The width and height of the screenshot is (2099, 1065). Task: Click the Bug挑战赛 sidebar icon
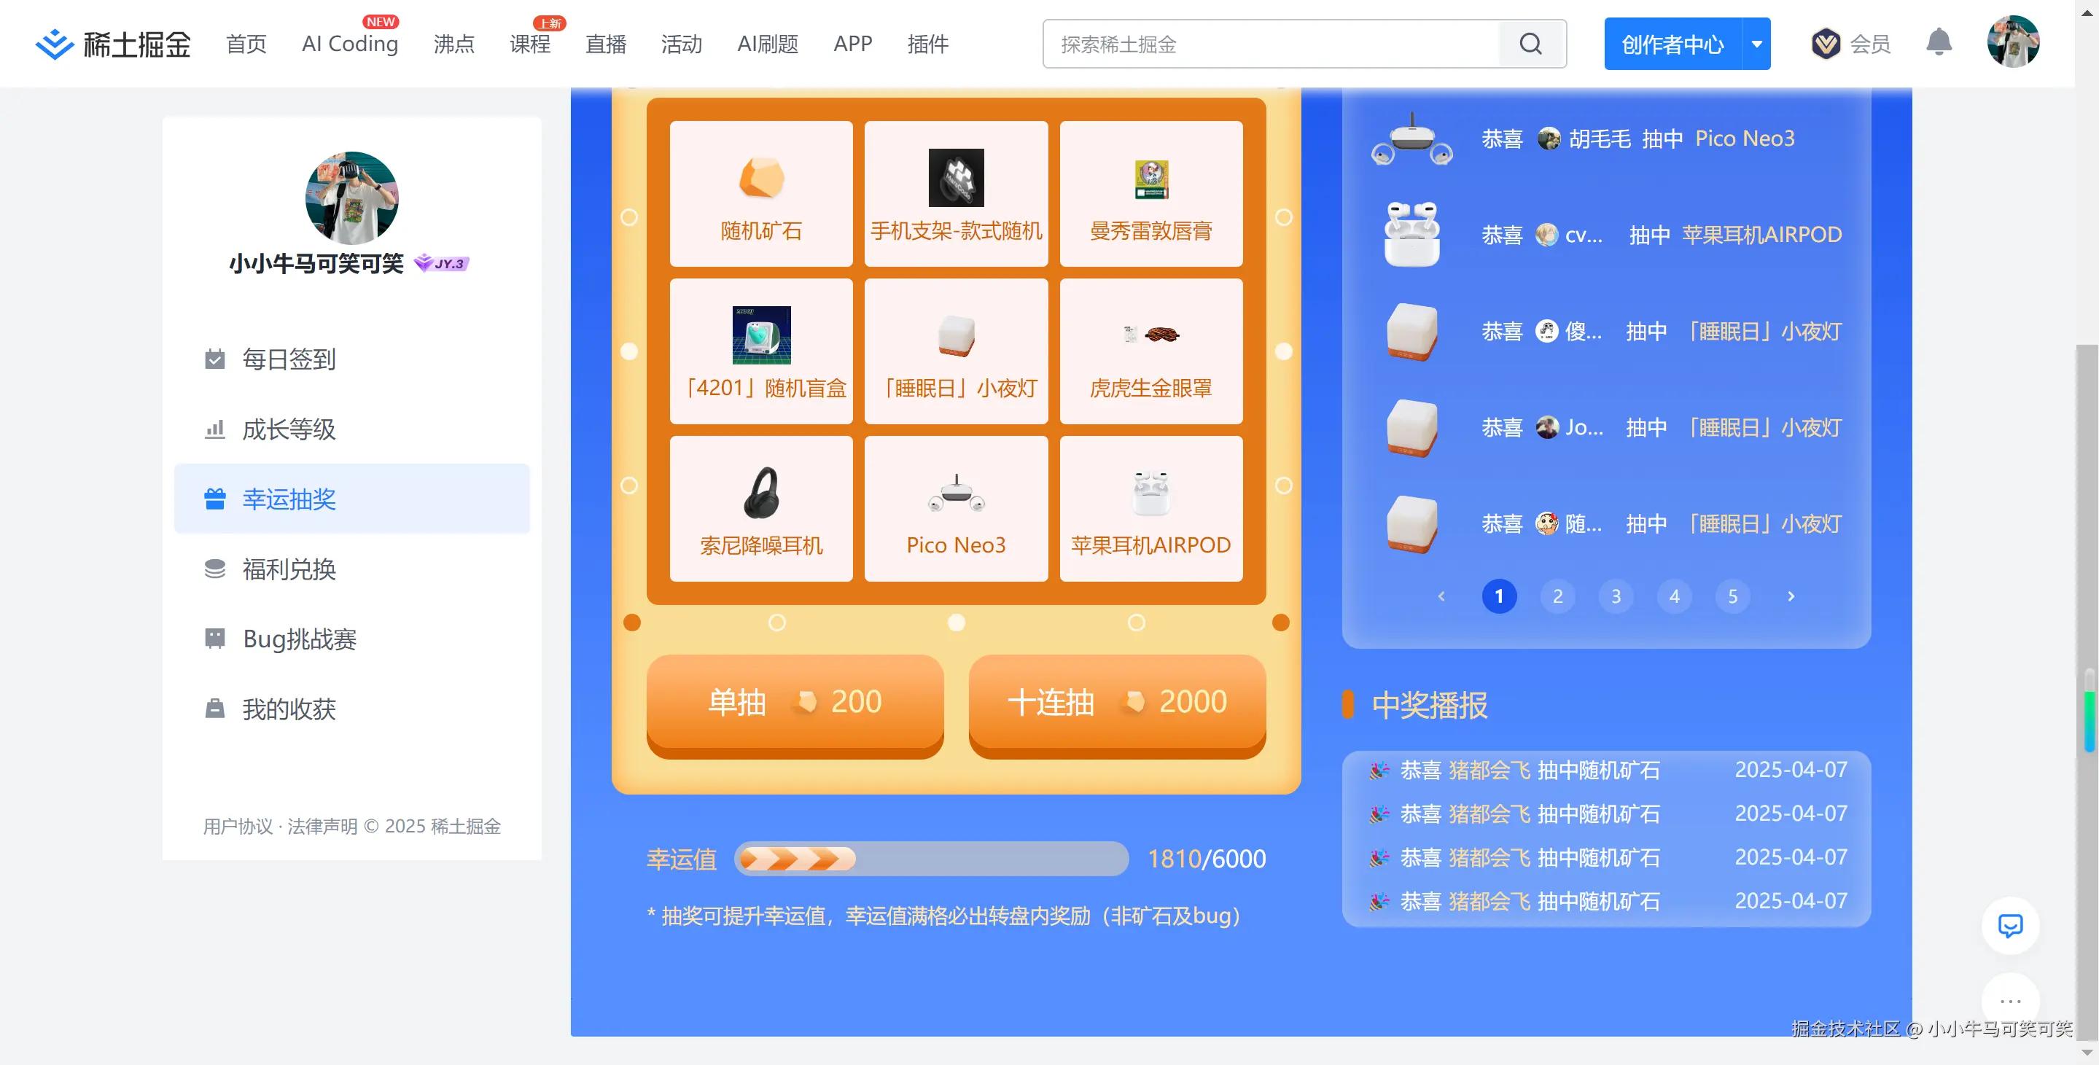(214, 639)
